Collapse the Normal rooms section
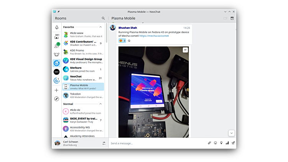Screen dimensions: 288x162 101,104
